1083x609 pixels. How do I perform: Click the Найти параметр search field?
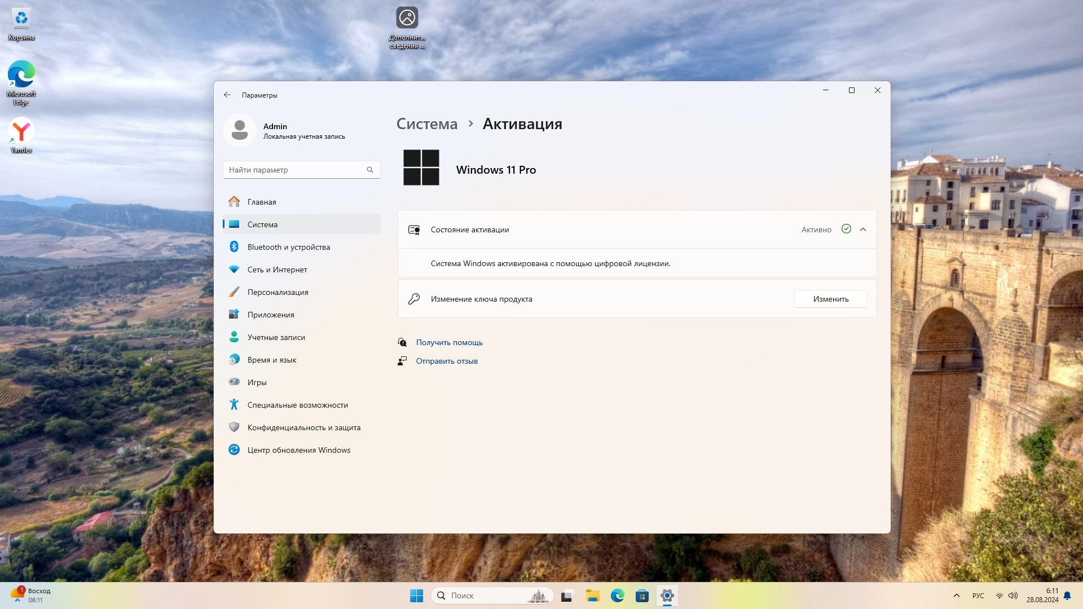[293, 170]
